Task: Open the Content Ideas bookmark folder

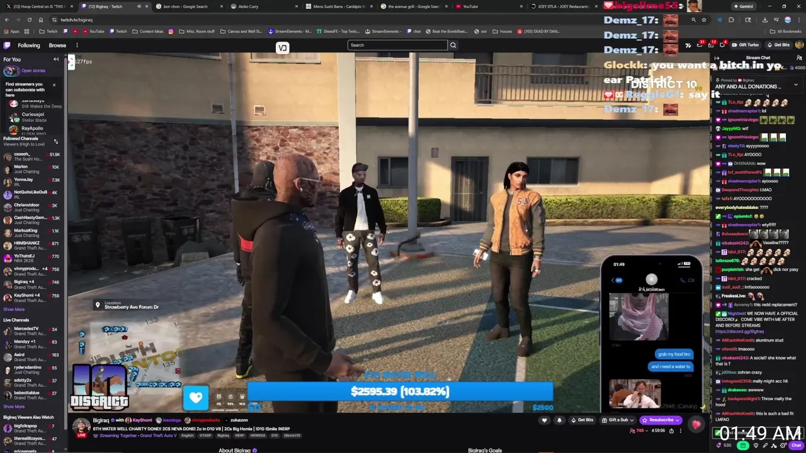Action: pyautogui.click(x=148, y=31)
